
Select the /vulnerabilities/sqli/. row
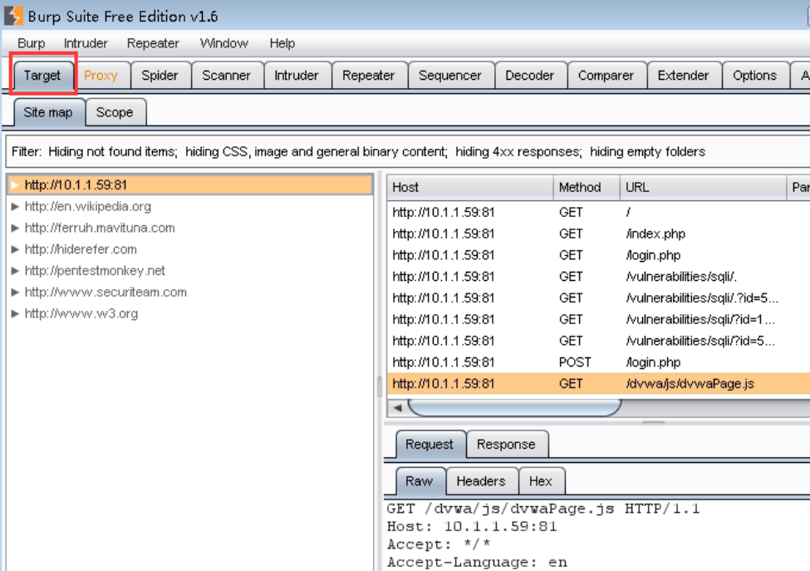point(598,277)
